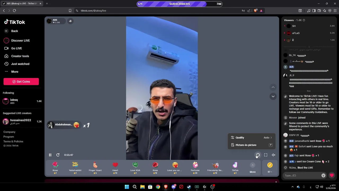Reload the browser page
The width and height of the screenshot is (339, 191).
click(14, 11)
